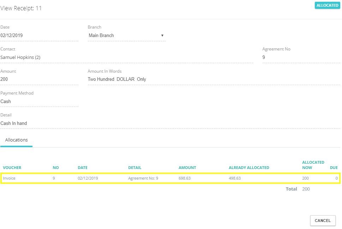Click the Agreement No field
Viewport: 342px width, 229px height.
pos(301,58)
